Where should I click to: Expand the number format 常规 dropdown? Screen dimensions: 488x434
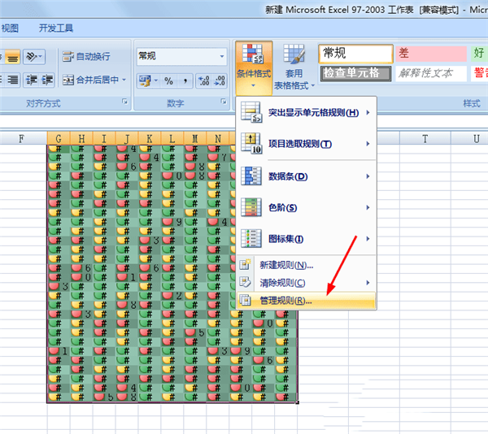coord(222,56)
